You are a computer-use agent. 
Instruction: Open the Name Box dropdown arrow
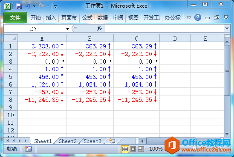pos(67,29)
